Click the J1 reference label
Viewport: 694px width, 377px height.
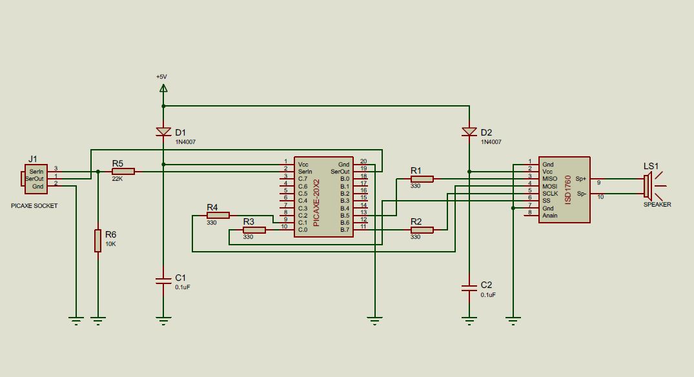click(33, 159)
